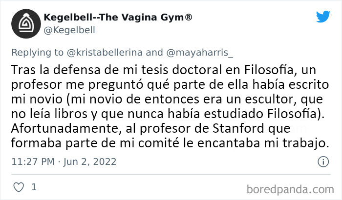Click the @Kegelbell handle under the name
The width and height of the screenshot is (342, 200).
pyautogui.click(x=69, y=30)
